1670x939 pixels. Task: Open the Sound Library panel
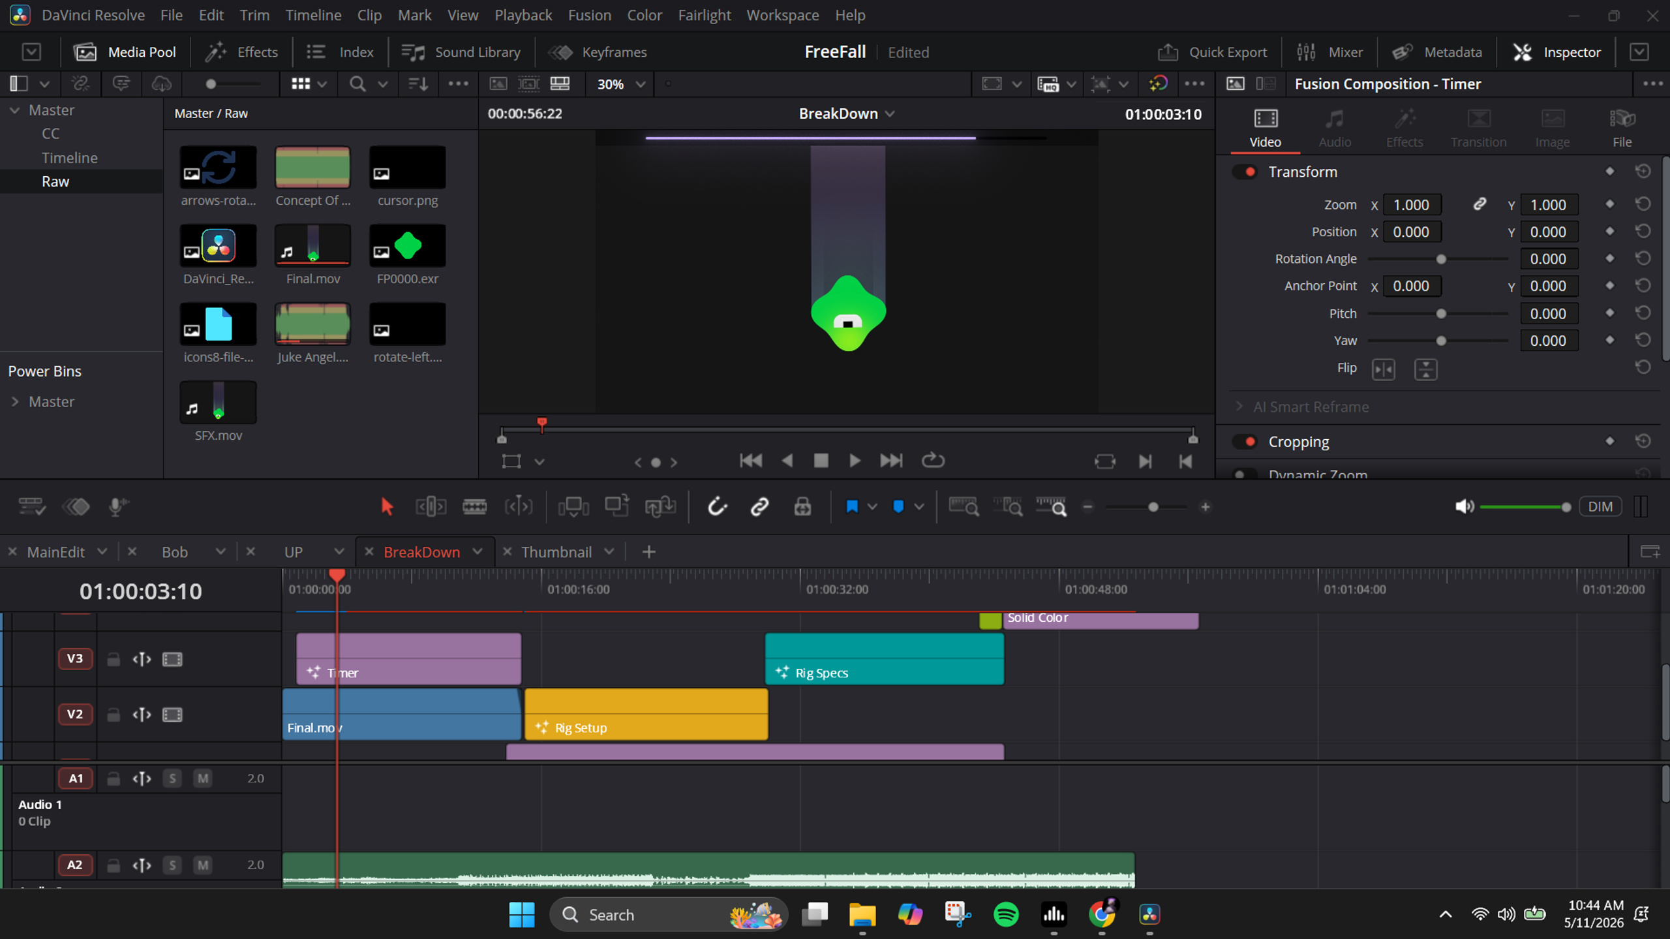461,52
